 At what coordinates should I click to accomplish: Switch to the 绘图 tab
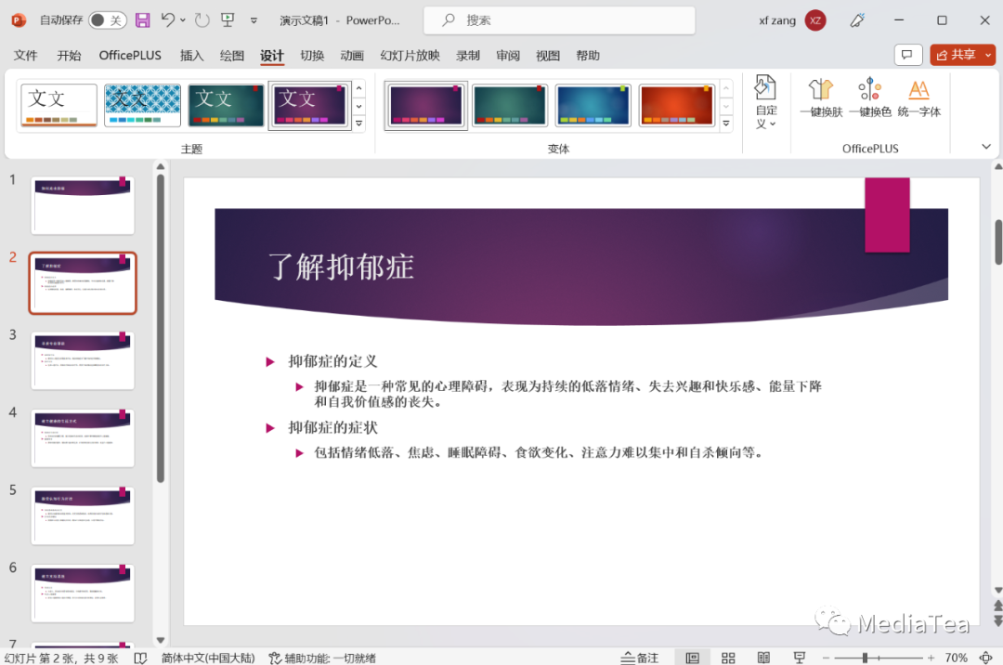click(x=231, y=56)
